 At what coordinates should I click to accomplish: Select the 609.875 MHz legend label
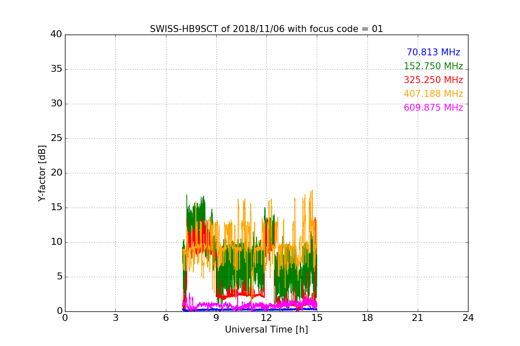433,108
